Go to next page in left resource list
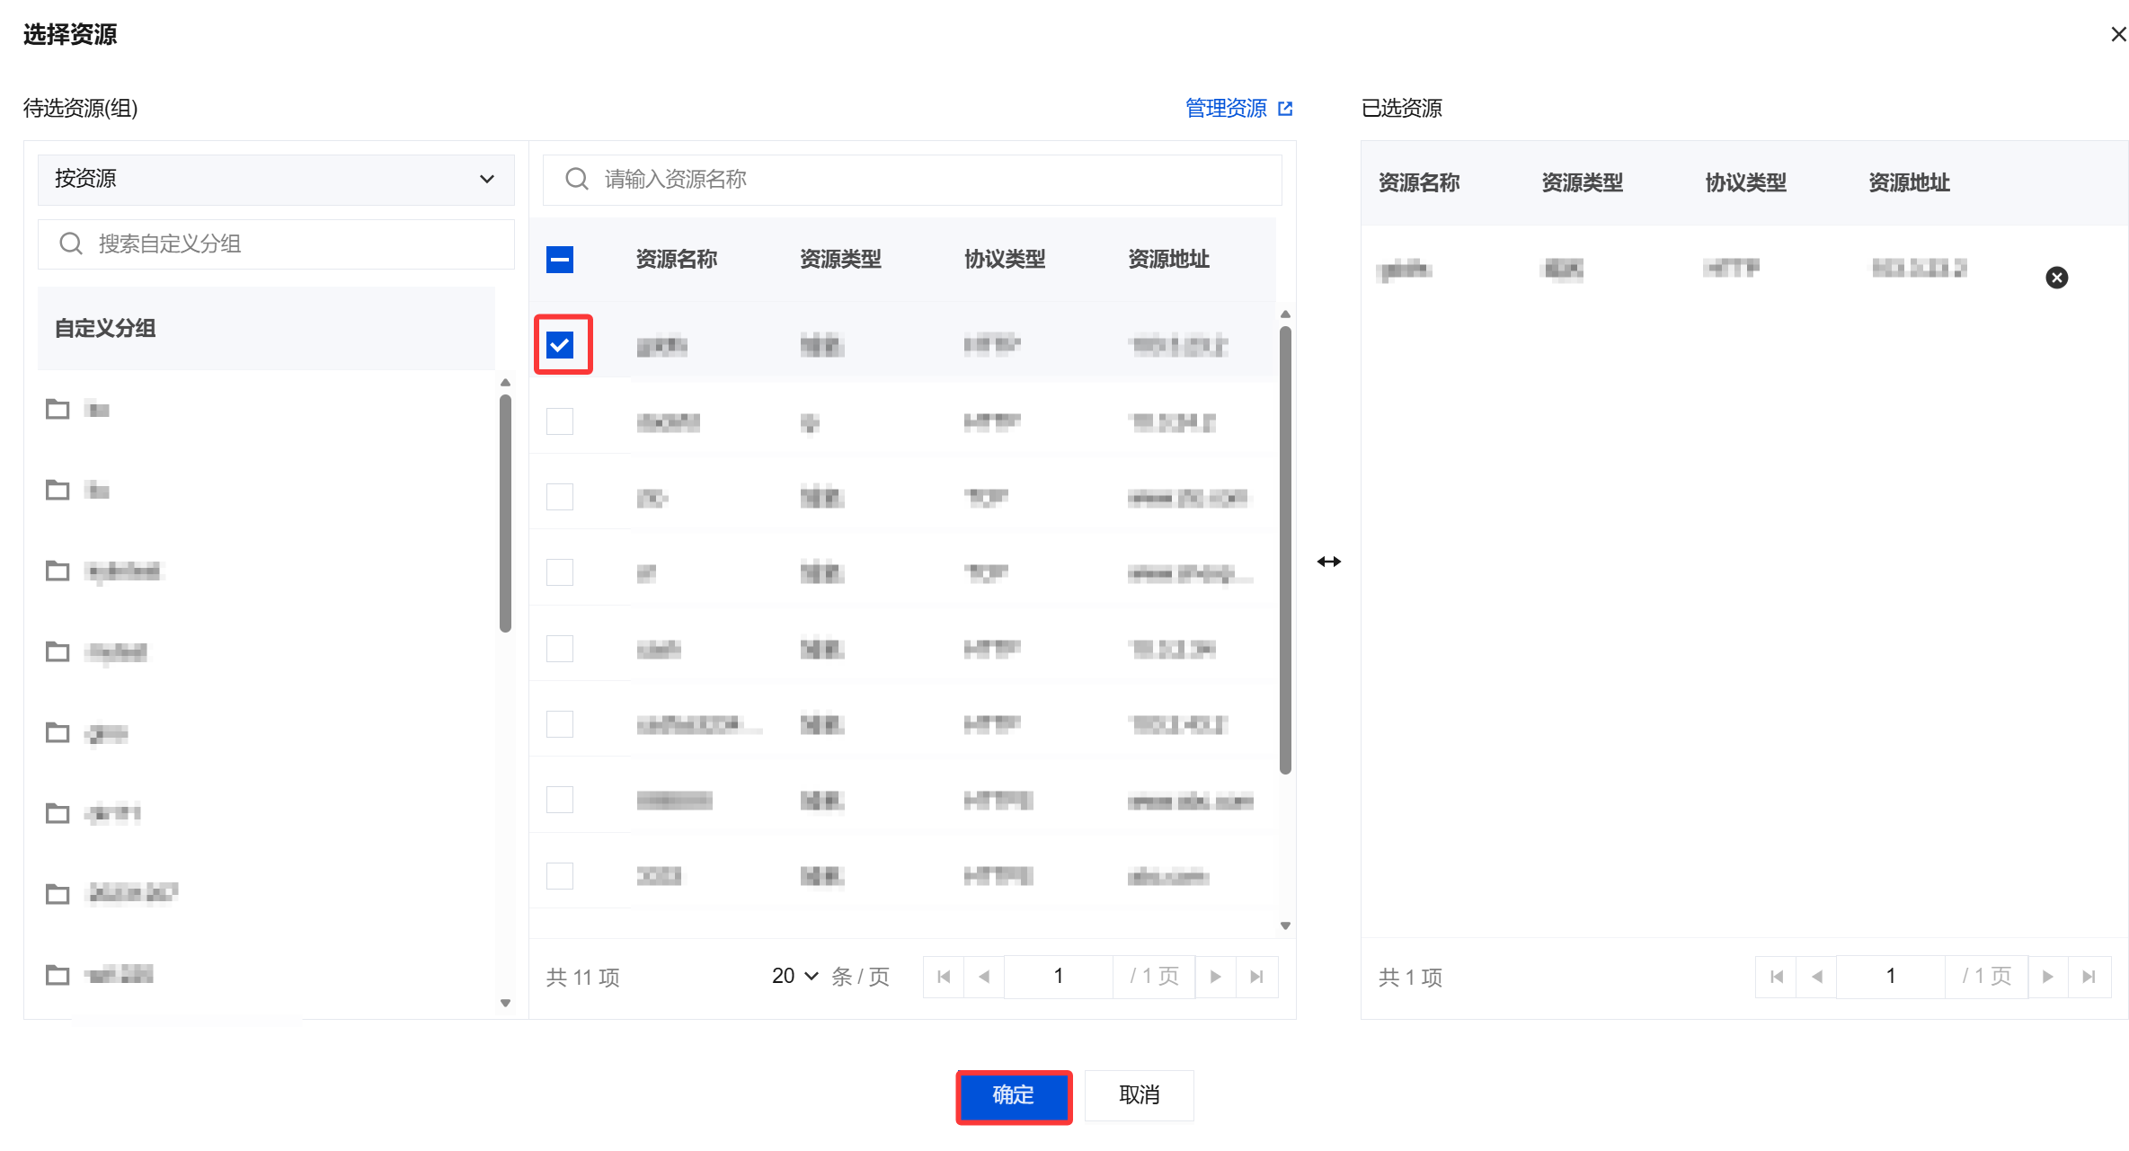The height and width of the screenshot is (1151, 2129). [x=1215, y=977]
